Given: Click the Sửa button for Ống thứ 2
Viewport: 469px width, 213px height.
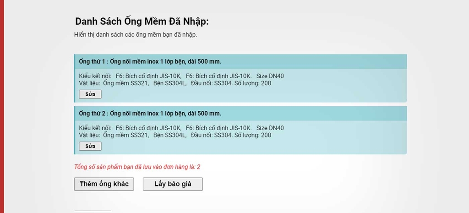Looking at the screenshot, I should point(90,146).
